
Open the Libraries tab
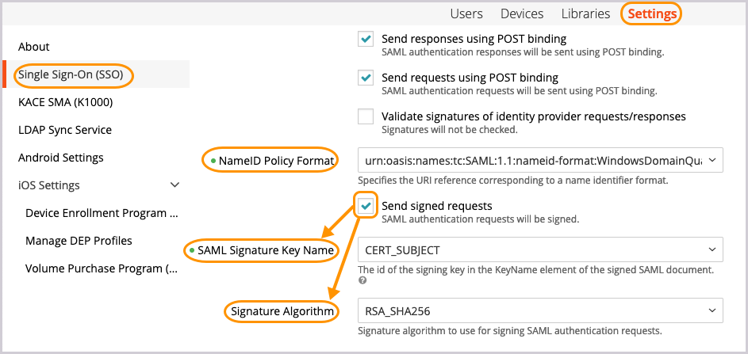click(585, 13)
